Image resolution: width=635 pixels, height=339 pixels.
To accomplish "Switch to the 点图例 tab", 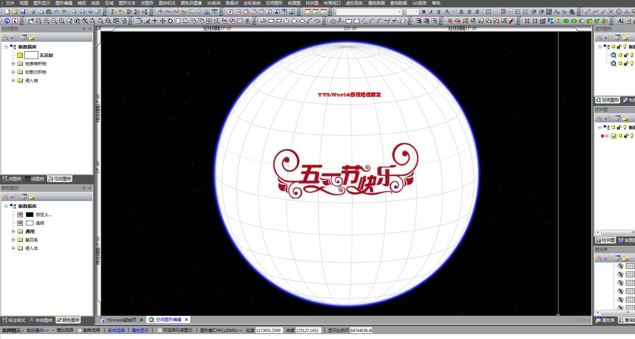I will click(x=12, y=179).
